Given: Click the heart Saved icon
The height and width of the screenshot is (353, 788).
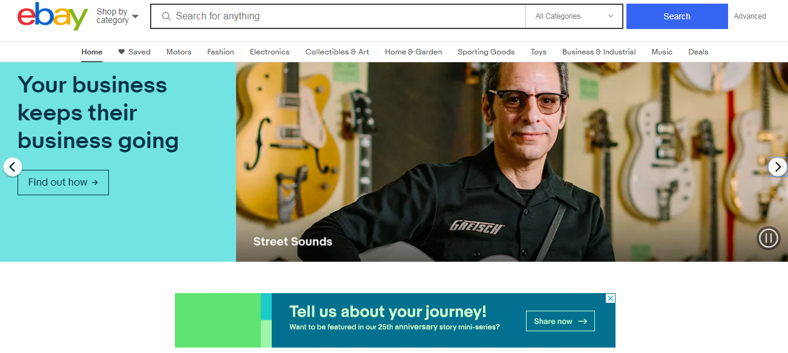Looking at the screenshot, I should tap(122, 51).
